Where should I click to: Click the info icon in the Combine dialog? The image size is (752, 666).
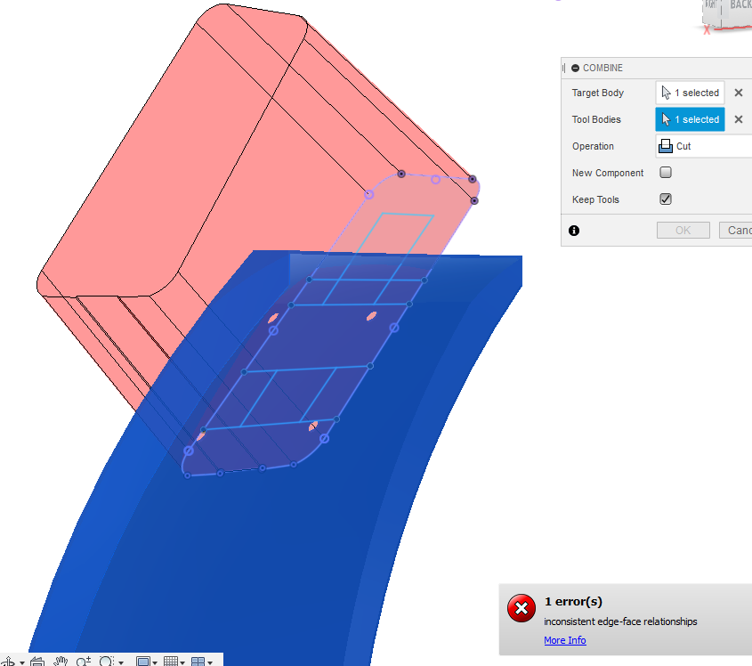tap(574, 230)
